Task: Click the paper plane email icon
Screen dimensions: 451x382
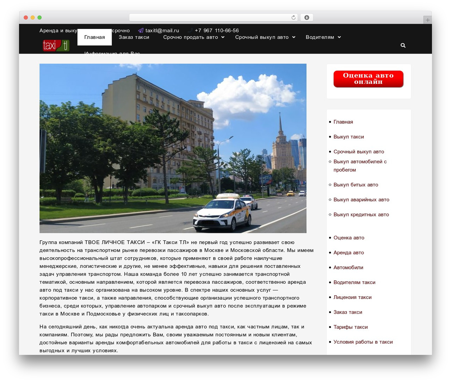Action: pos(141,31)
